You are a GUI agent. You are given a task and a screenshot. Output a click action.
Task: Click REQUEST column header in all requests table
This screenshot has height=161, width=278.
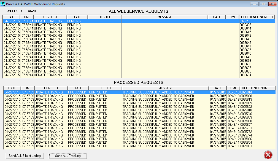pyautogui.click(x=50, y=17)
